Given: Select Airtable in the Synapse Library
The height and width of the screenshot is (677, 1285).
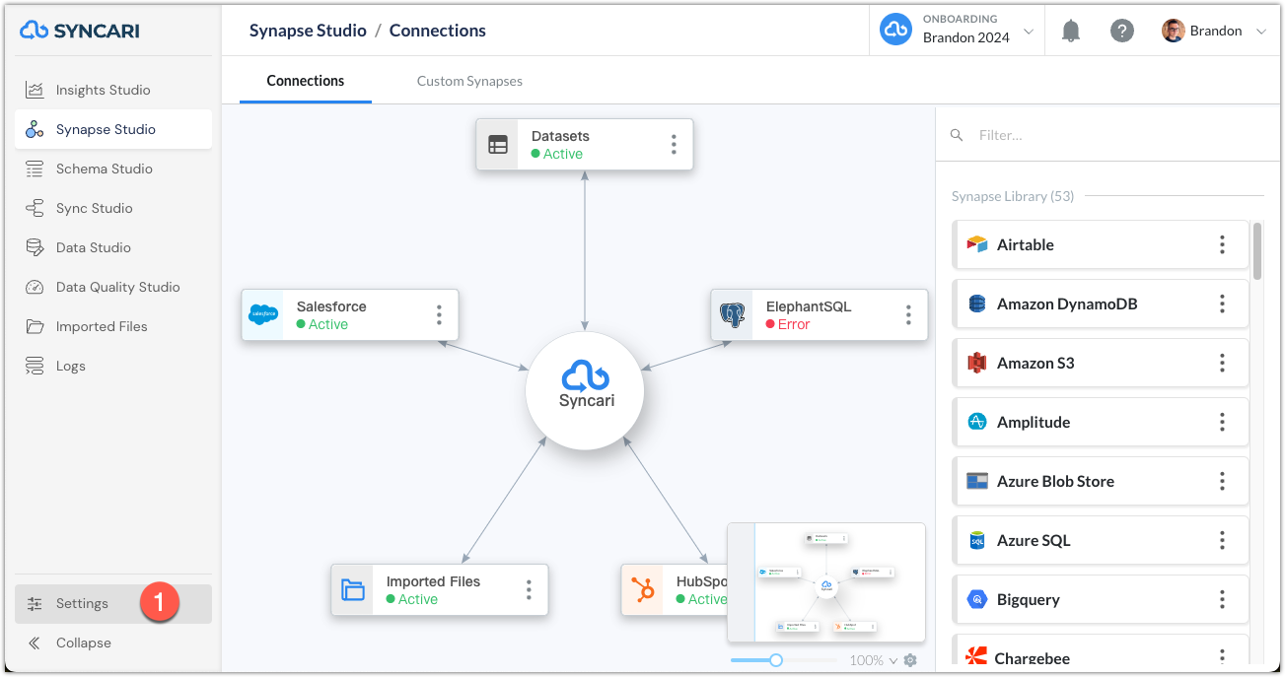Looking at the screenshot, I should [1101, 244].
